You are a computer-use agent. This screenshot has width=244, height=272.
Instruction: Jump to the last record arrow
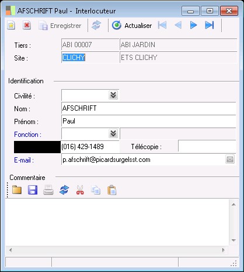point(210,25)
